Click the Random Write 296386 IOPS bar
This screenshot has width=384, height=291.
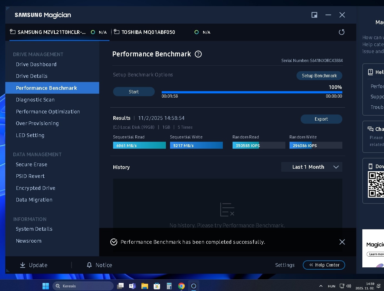(316, 145)
